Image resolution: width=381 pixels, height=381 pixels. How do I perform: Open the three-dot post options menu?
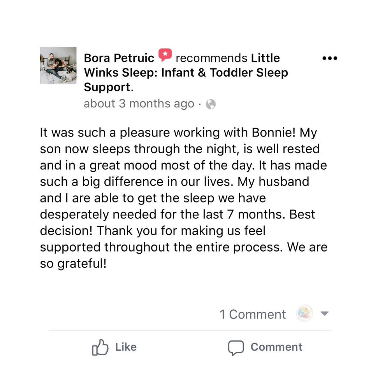click(x=330, y=58)
